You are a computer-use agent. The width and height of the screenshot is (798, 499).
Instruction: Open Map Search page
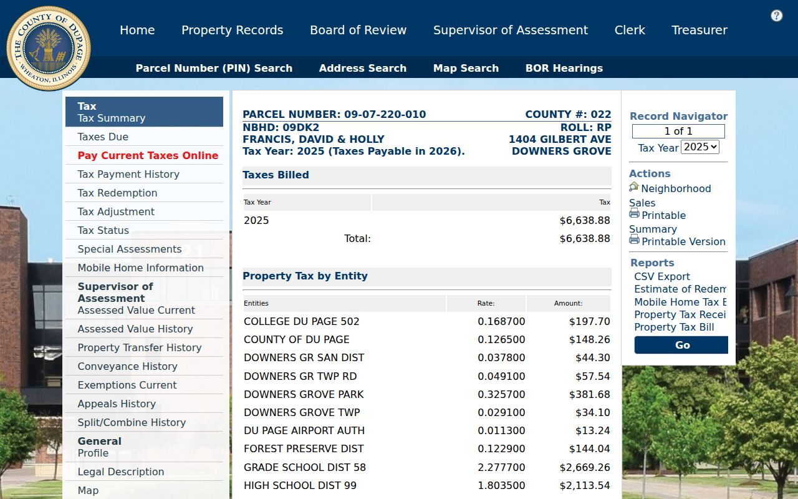(x=466, y=68)
